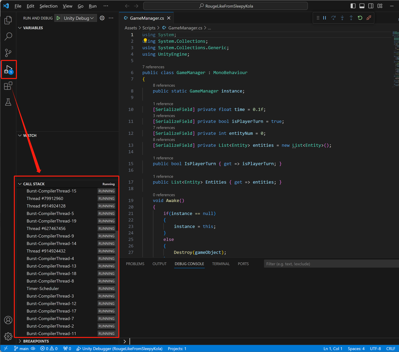Open the Run and Debug sidebar icon

(x=8, y=69)
